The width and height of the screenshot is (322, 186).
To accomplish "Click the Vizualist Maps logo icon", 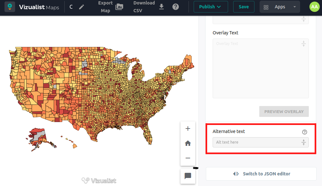I will pos(10,7).
